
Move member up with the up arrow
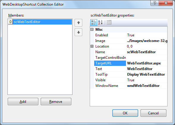[x=78, y=23]
